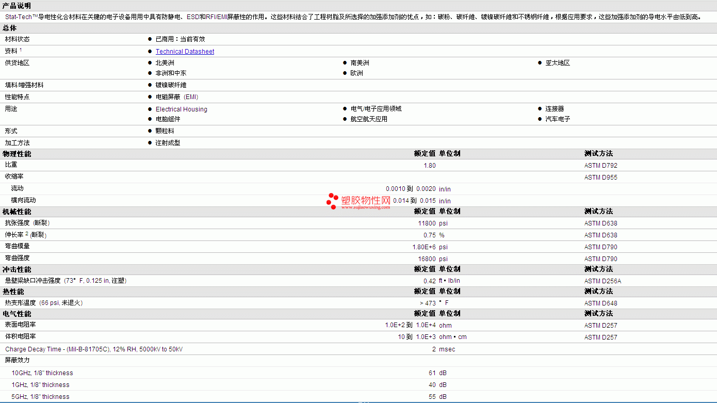Screen dimensions: 717x403
Task: Click ASTM D790 in the 弯曲模量 row
Action: pyautogui.click(x=601, y=247)
